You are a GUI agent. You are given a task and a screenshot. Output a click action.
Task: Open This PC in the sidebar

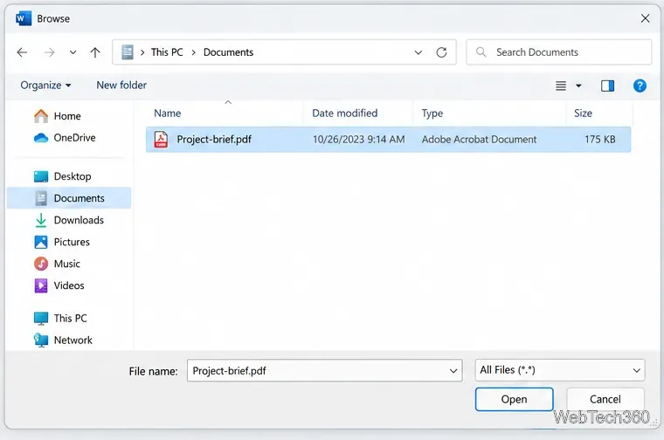60,318
